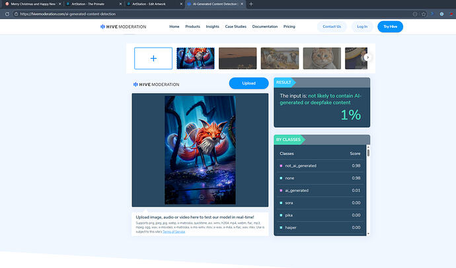Screen dimensions: 456x268
Task: Open the round profile icon in toolbar
Action: (x=441, y=14)
